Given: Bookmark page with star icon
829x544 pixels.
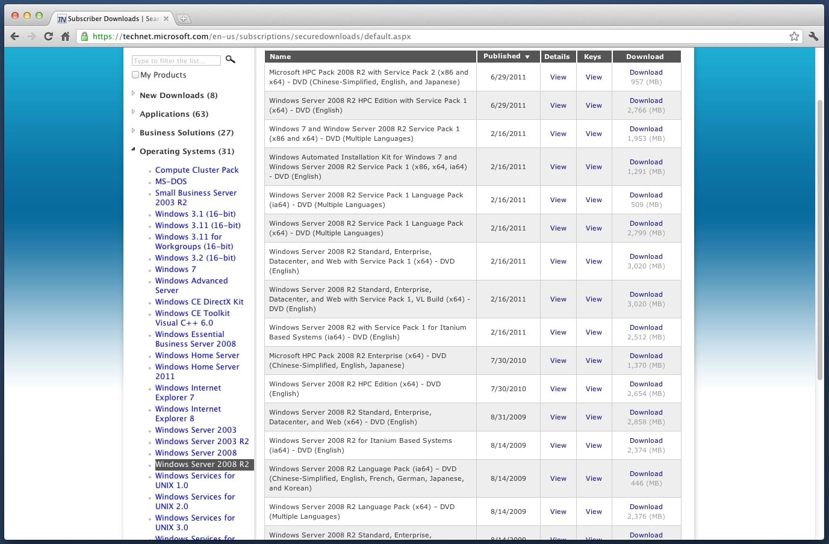Looking at the screenshot, I should [x=794, y=36].
